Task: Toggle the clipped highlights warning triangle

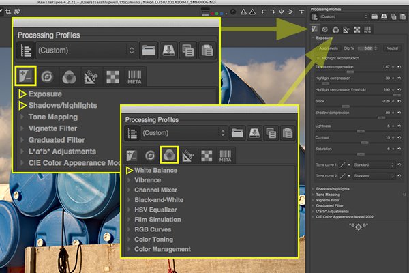Action: 252,12
